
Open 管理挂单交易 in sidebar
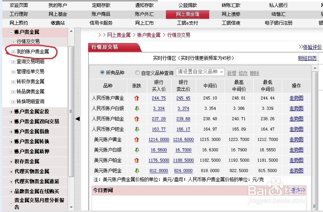(30, 72)
